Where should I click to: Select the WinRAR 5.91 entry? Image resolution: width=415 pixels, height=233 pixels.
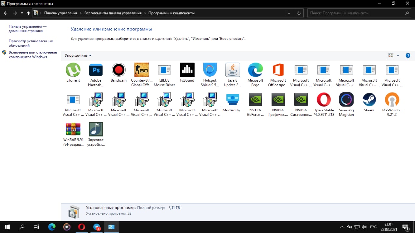(x=73, y=134)
